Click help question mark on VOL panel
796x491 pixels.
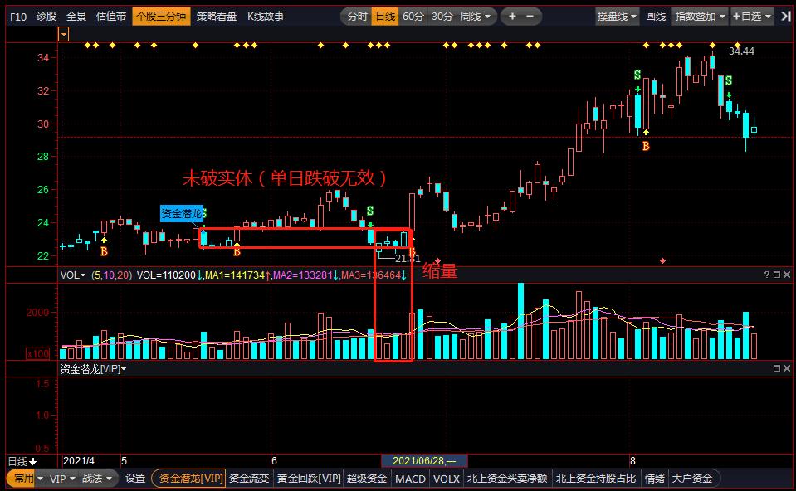(766, 275)
